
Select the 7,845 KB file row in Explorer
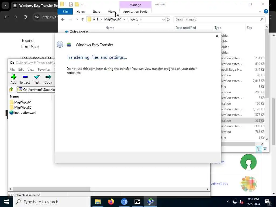tap(243, 81)
